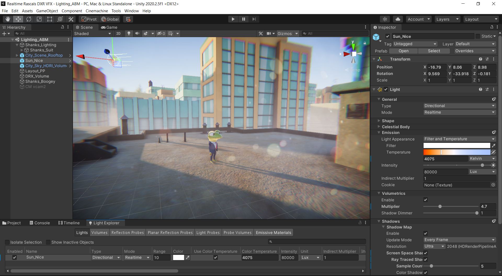Image resolution: width=502 pixels, height=276 pixels.
Task: Click the Sun_Nice color swatch in Light Explorer
Action: pos(179,257)
